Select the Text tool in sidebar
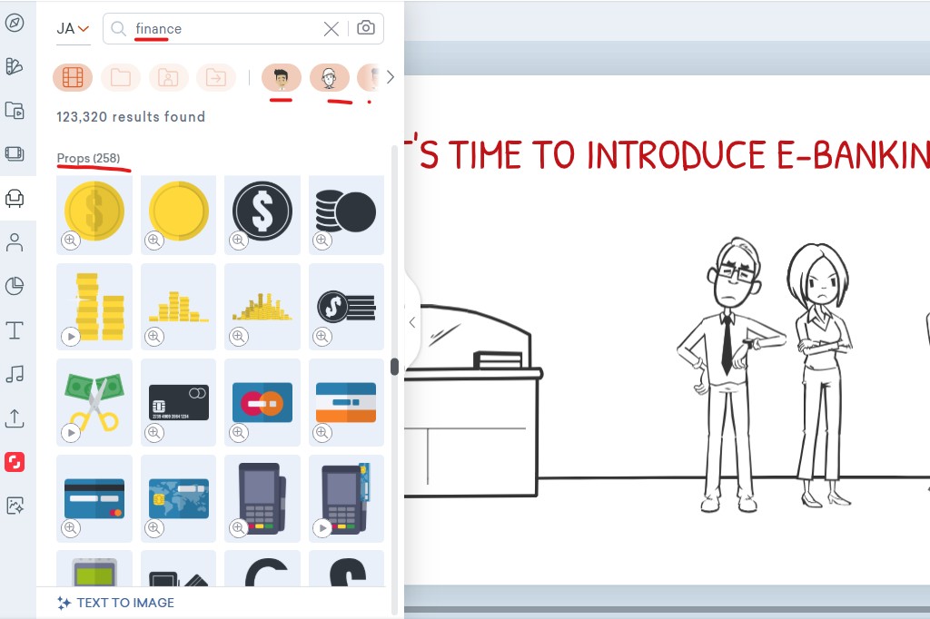The image size is (930, 619). pyautogui.click(x=15, y=329)
